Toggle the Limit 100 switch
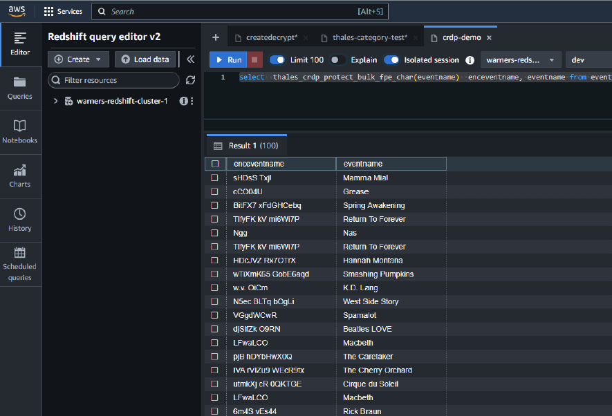 point(277,60)
